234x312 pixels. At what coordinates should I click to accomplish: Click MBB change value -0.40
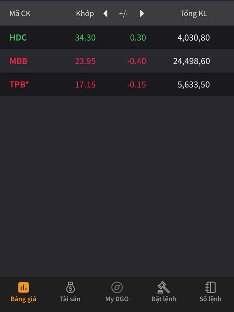point(136,61)
